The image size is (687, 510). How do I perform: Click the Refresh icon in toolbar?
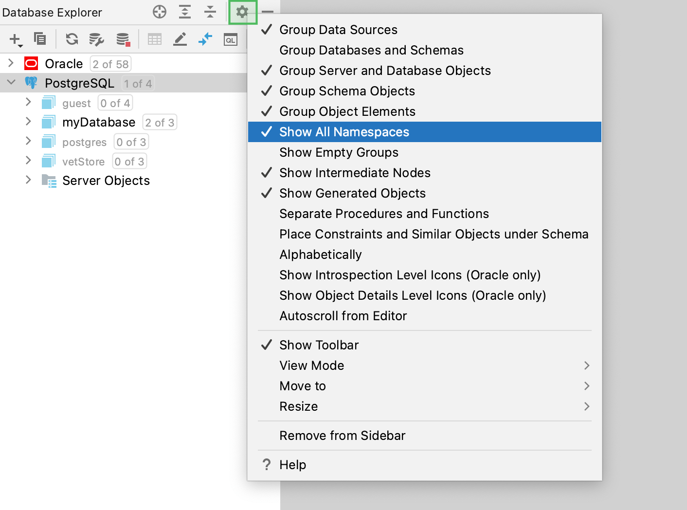tap(72, 39)
